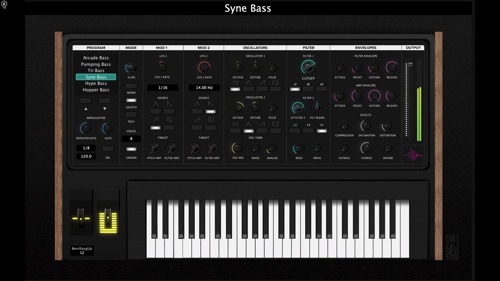Choose triangle waveform for Oscillator 2
The height and width of the screenshot is (281, 500).
(x=248, y=131)
